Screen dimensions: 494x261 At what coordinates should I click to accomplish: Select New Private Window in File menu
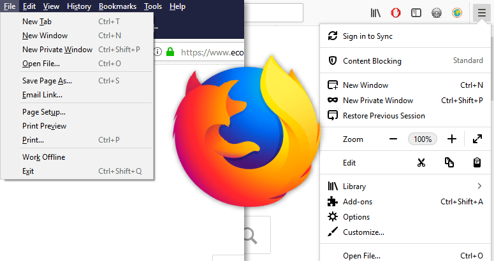(57, 50)
